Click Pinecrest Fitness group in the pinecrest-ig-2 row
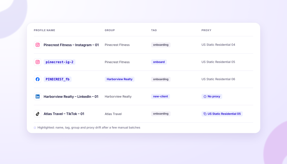 [x=117, y=62]
